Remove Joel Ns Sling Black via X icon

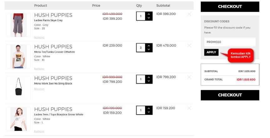coord(189,77)
